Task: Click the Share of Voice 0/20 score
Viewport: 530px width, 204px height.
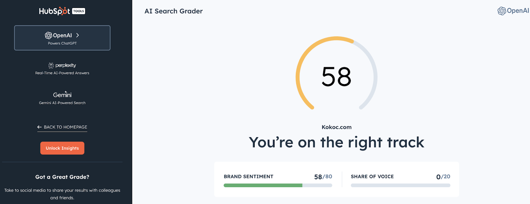Action: tap(443, 177)
